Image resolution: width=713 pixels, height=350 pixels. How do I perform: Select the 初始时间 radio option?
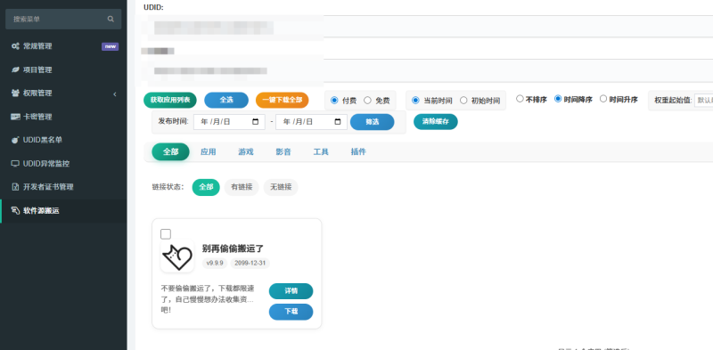point(463,101)
